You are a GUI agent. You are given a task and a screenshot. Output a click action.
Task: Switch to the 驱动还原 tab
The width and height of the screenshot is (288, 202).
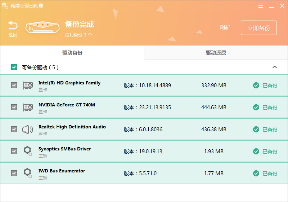(x=216, y=53)
